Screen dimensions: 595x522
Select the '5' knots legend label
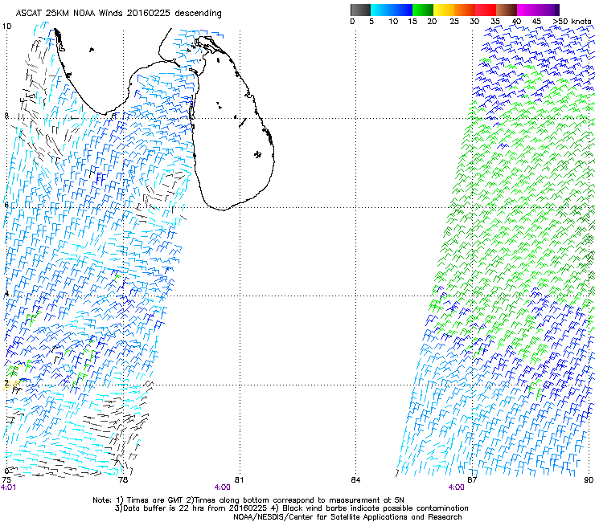click(x=371, y=22)
